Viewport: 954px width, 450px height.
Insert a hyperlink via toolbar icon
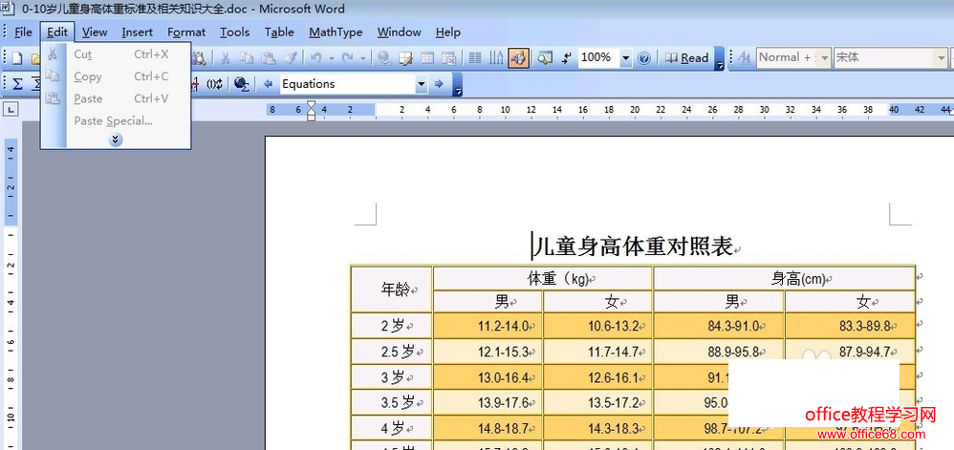[384, 58]
